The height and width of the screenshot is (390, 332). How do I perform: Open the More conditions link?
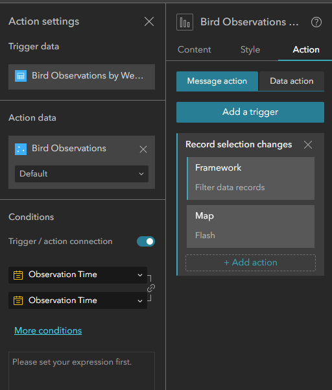coord(48,330)
